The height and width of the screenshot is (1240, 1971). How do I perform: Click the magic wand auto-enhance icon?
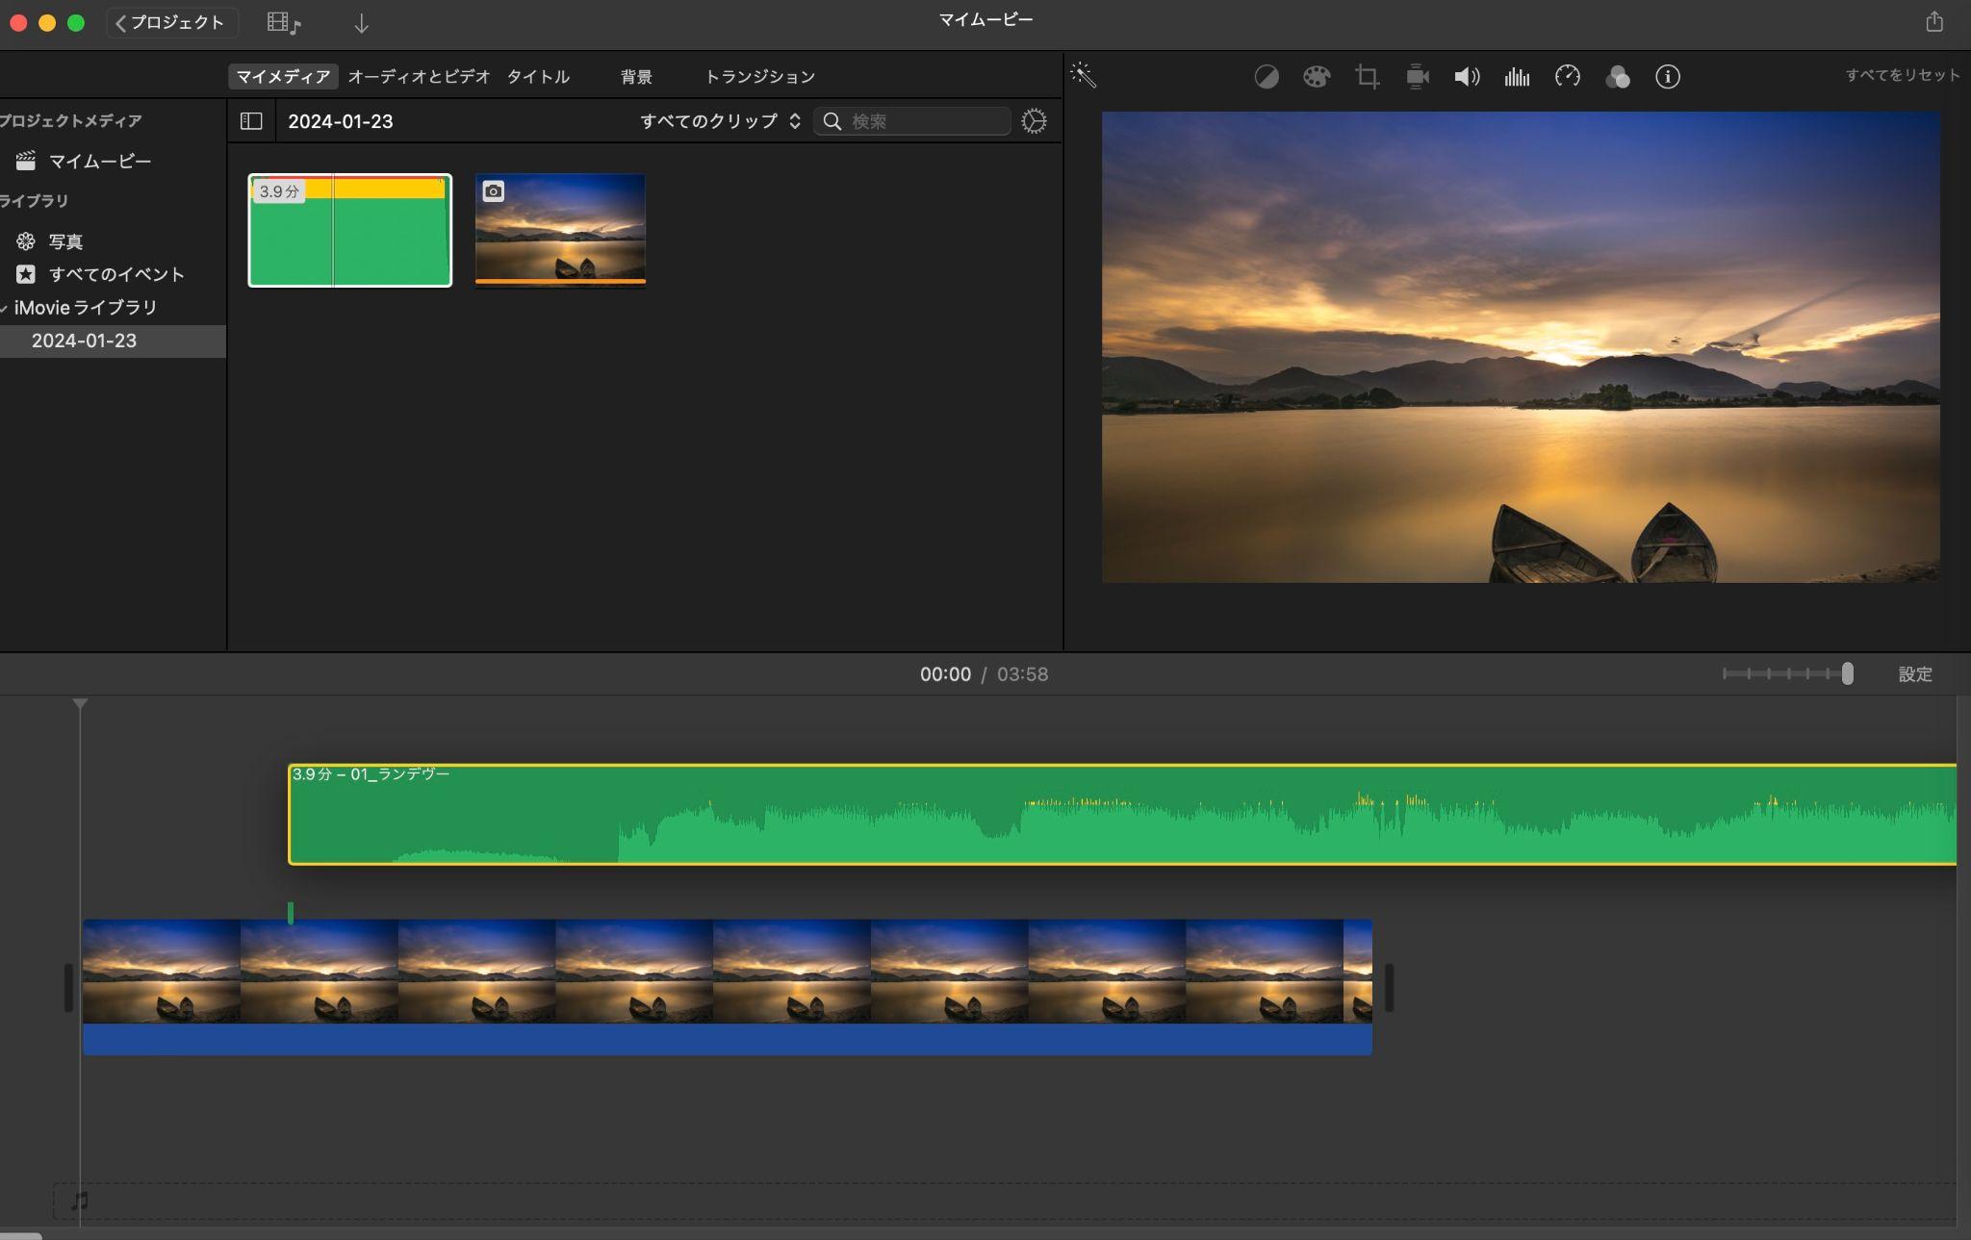tap(1084, 75)
